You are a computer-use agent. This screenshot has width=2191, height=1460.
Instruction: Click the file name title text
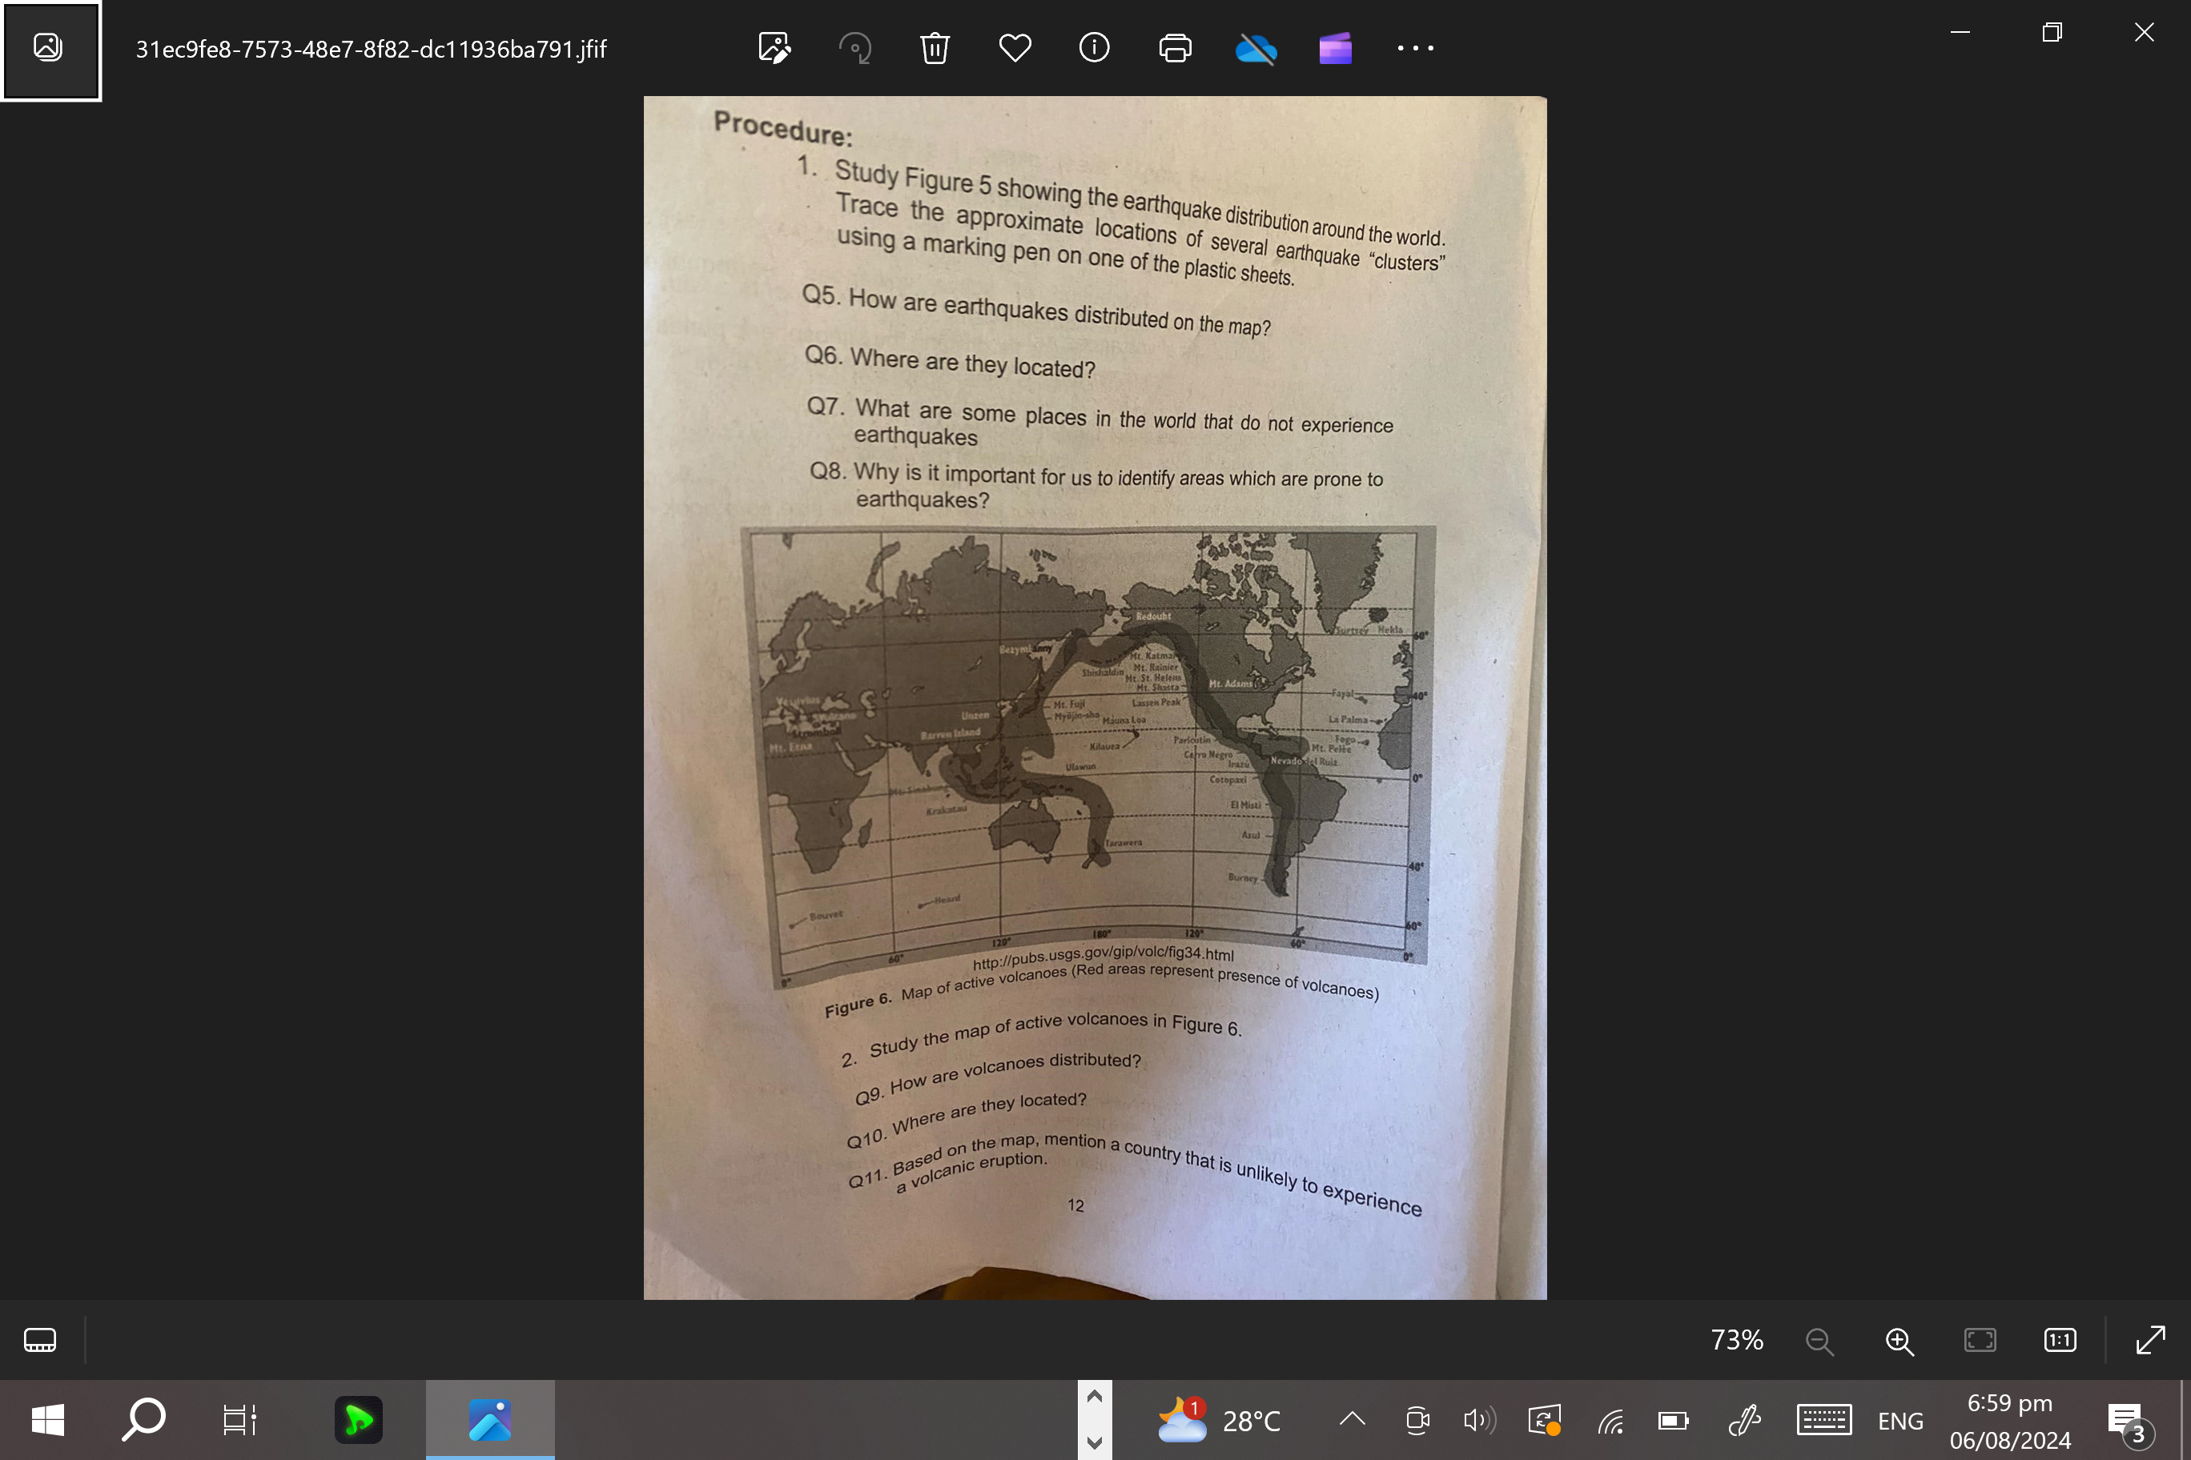click(x=371, y=50)
